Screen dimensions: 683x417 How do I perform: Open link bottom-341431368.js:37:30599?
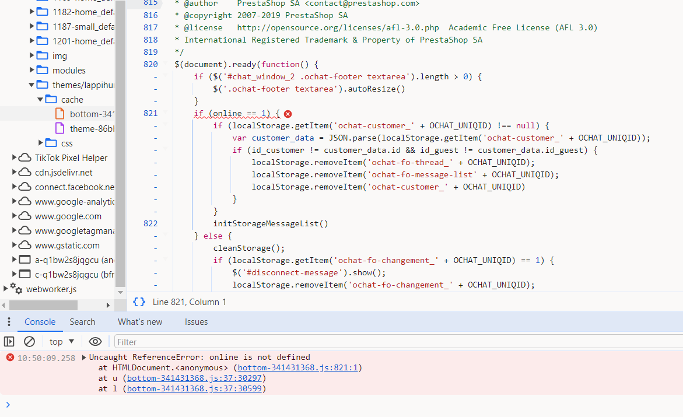[194, 388]
